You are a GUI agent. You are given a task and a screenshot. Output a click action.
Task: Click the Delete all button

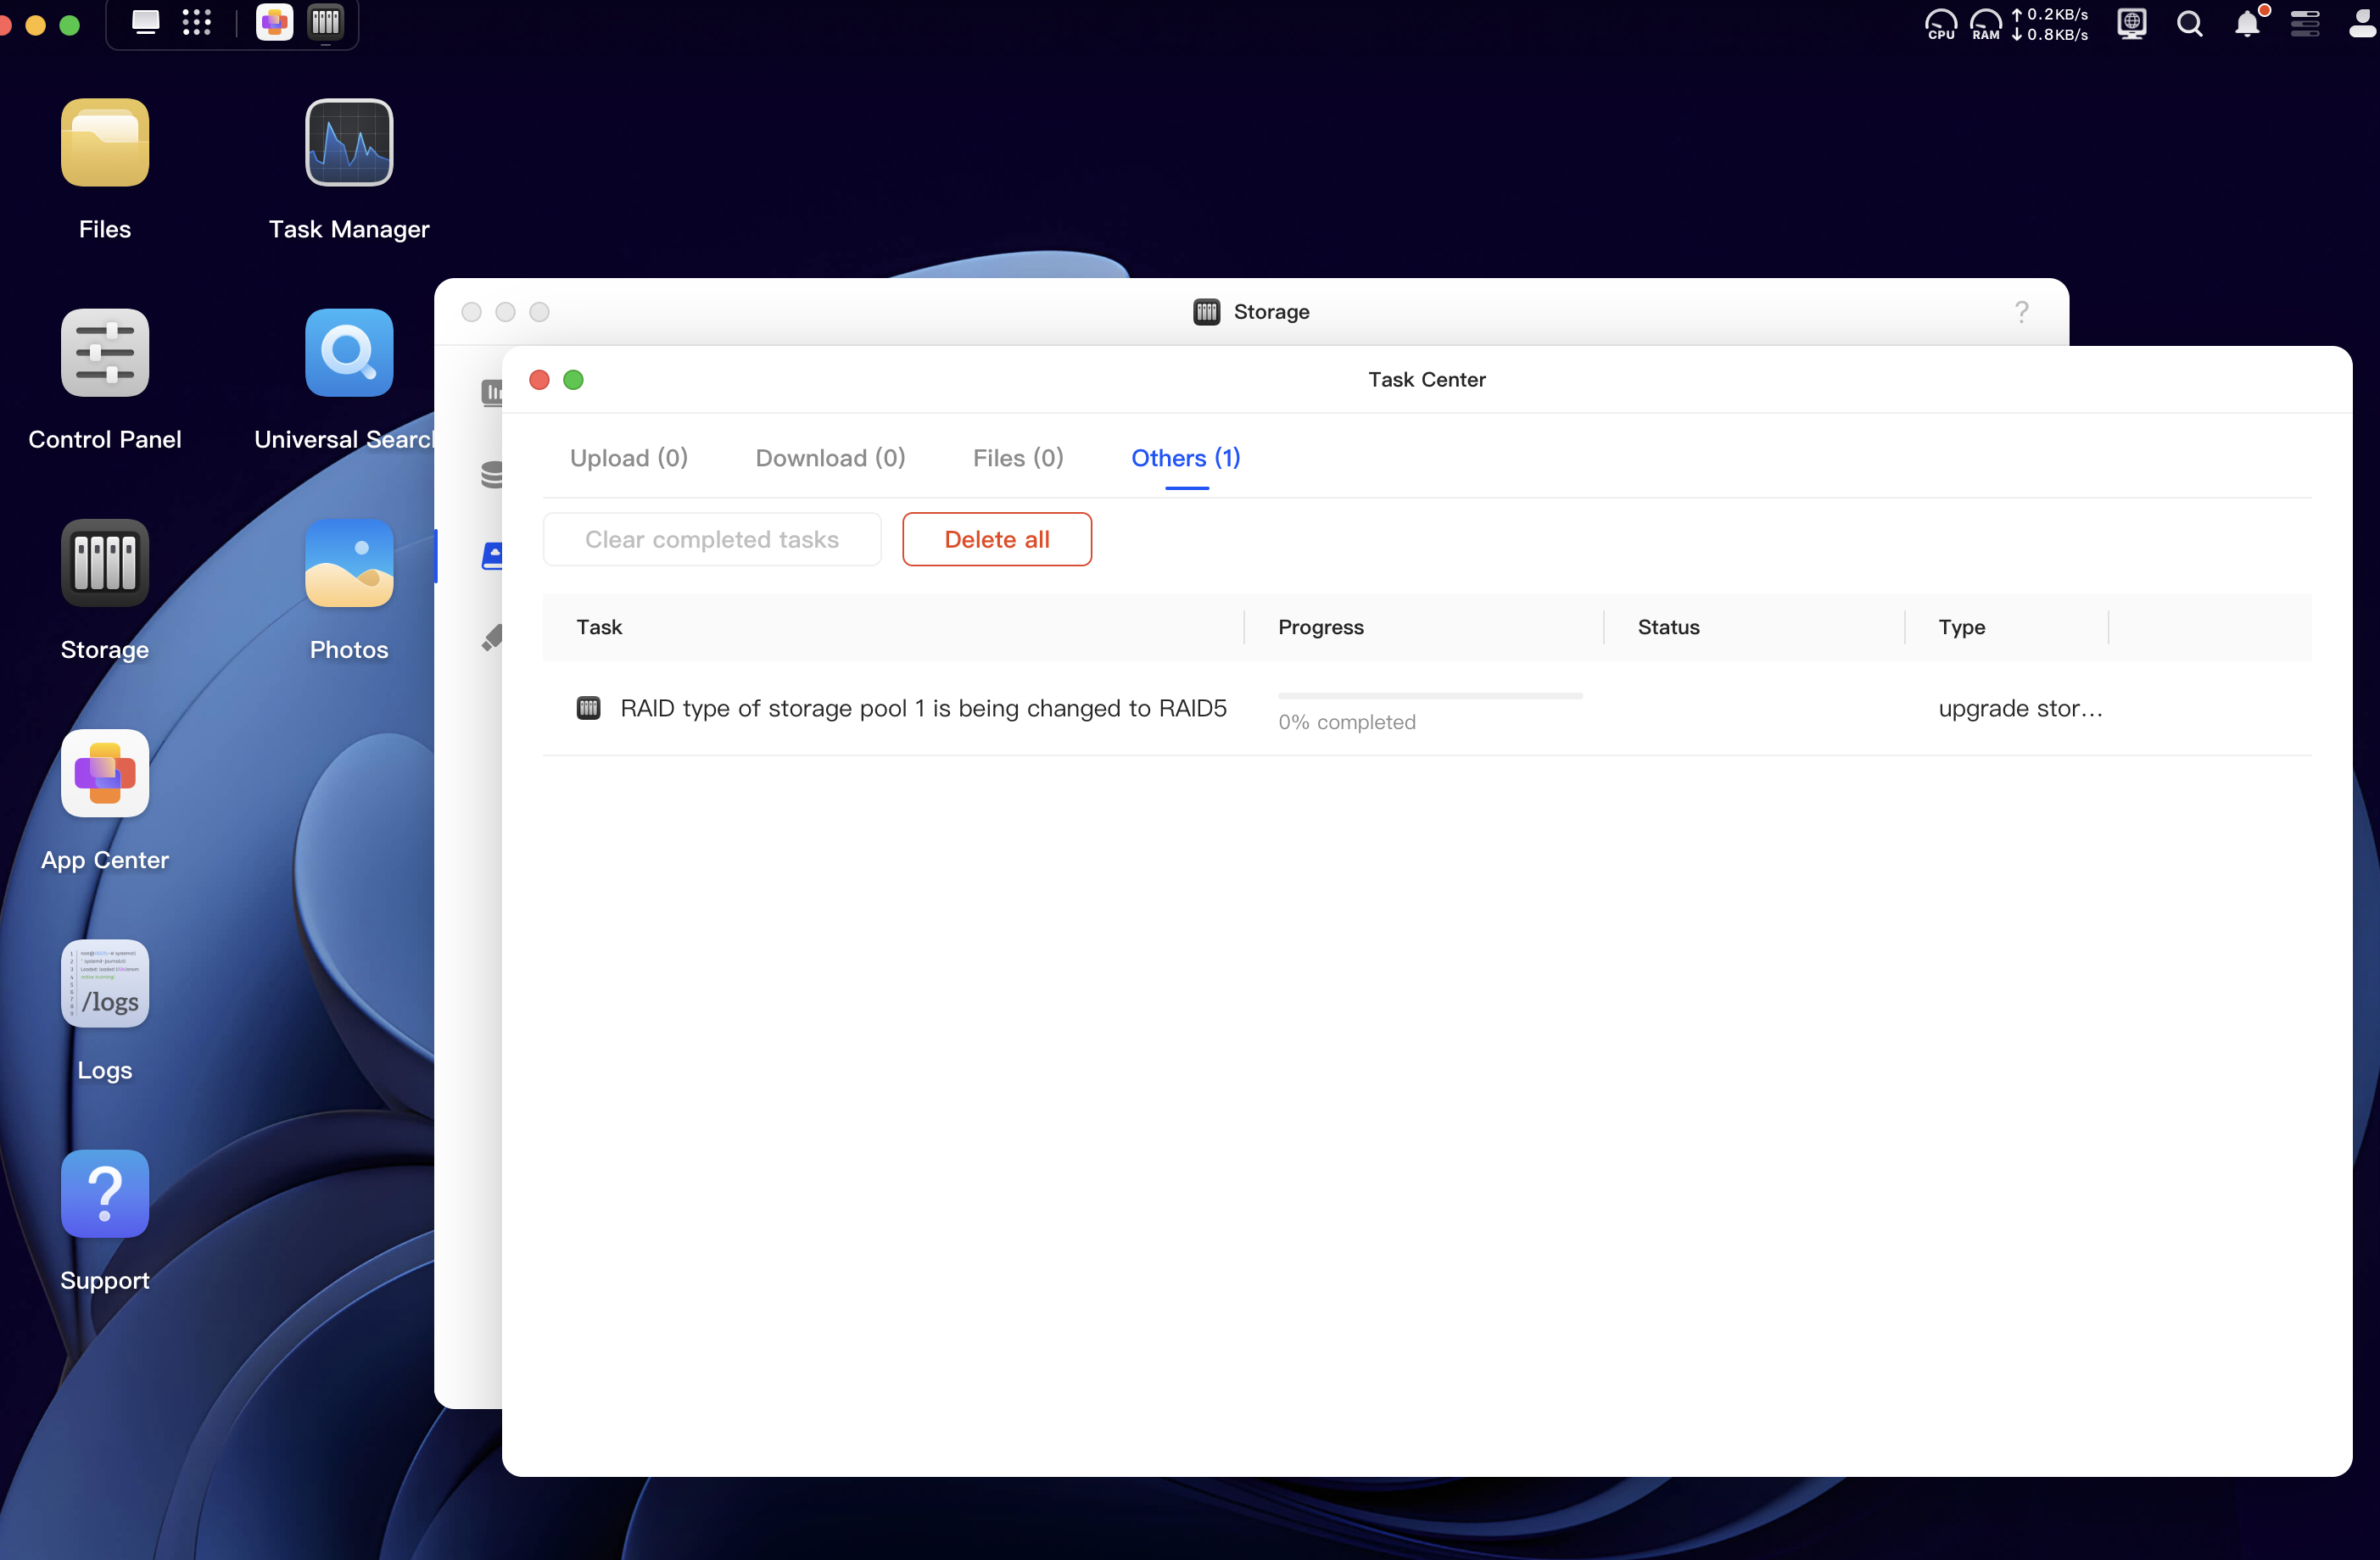click(997, 540)
